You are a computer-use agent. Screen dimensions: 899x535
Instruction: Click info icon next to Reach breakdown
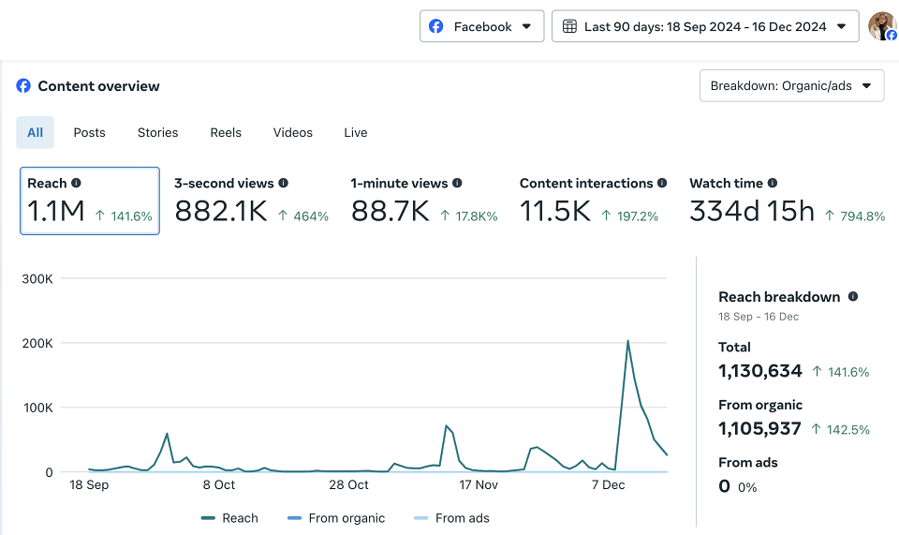tap(853, 296)
